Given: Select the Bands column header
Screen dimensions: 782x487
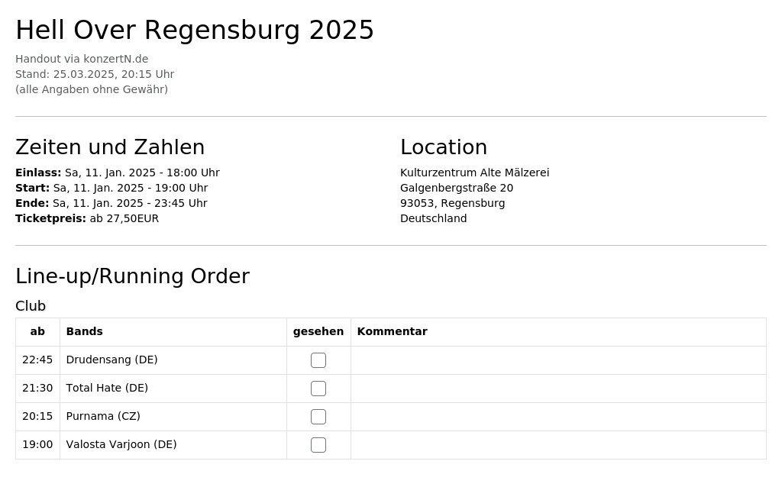Looking at the screenshot, I should [84, 331].
